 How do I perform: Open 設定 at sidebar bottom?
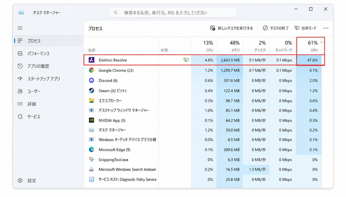coord(48,181)
